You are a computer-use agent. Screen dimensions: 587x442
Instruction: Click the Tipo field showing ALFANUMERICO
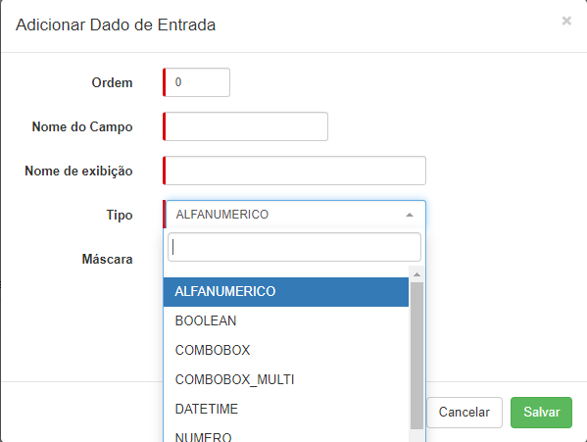295,215
